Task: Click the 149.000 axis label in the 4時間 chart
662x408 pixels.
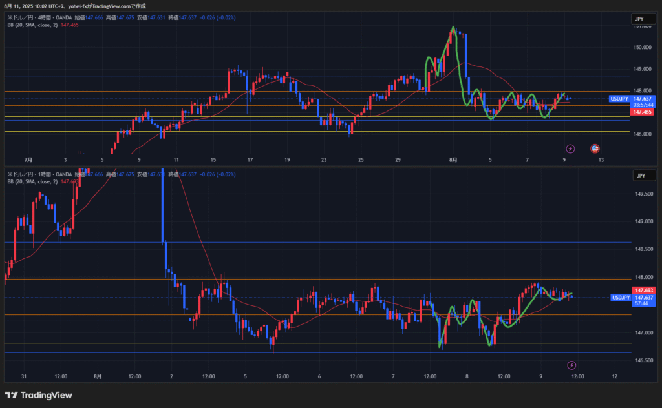Action: coord(642,69)
